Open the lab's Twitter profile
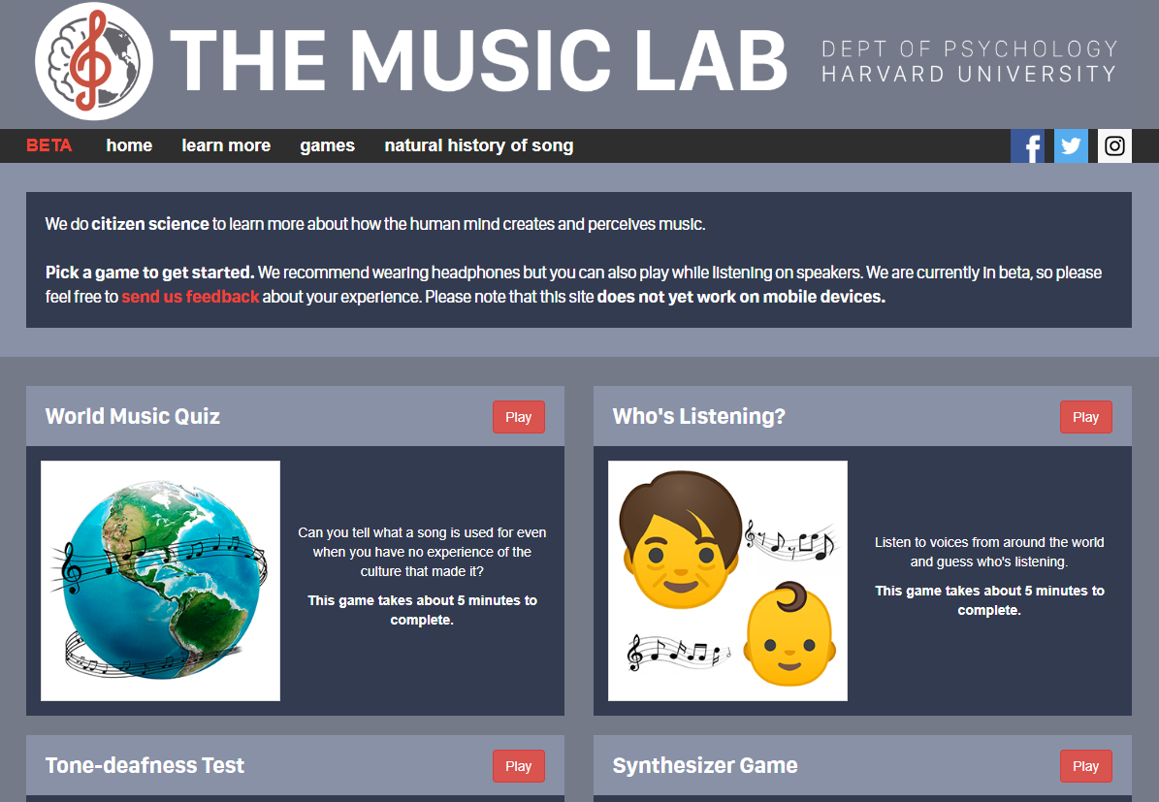 [1071, 145]
